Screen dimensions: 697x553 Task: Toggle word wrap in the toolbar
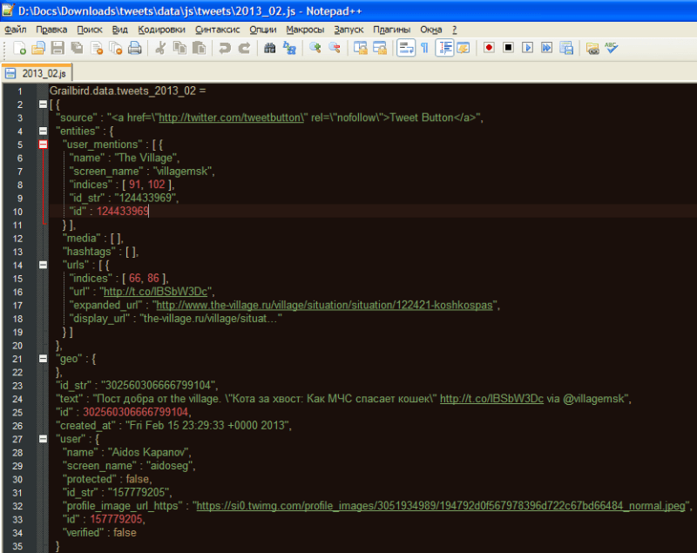(406, 48)
